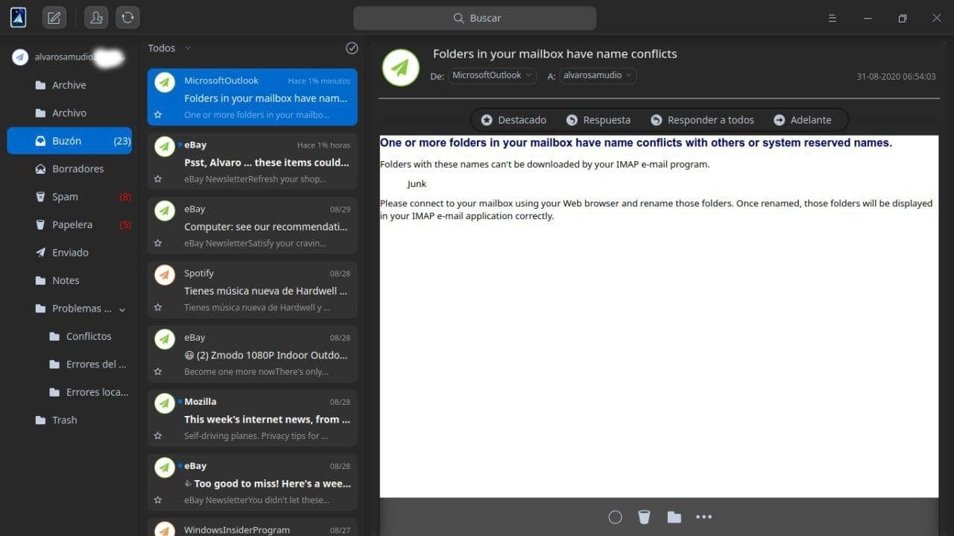Screen dimensions: 954x536
Task: Star the Mozilla internet news message
Action: (x=158, y=435)
